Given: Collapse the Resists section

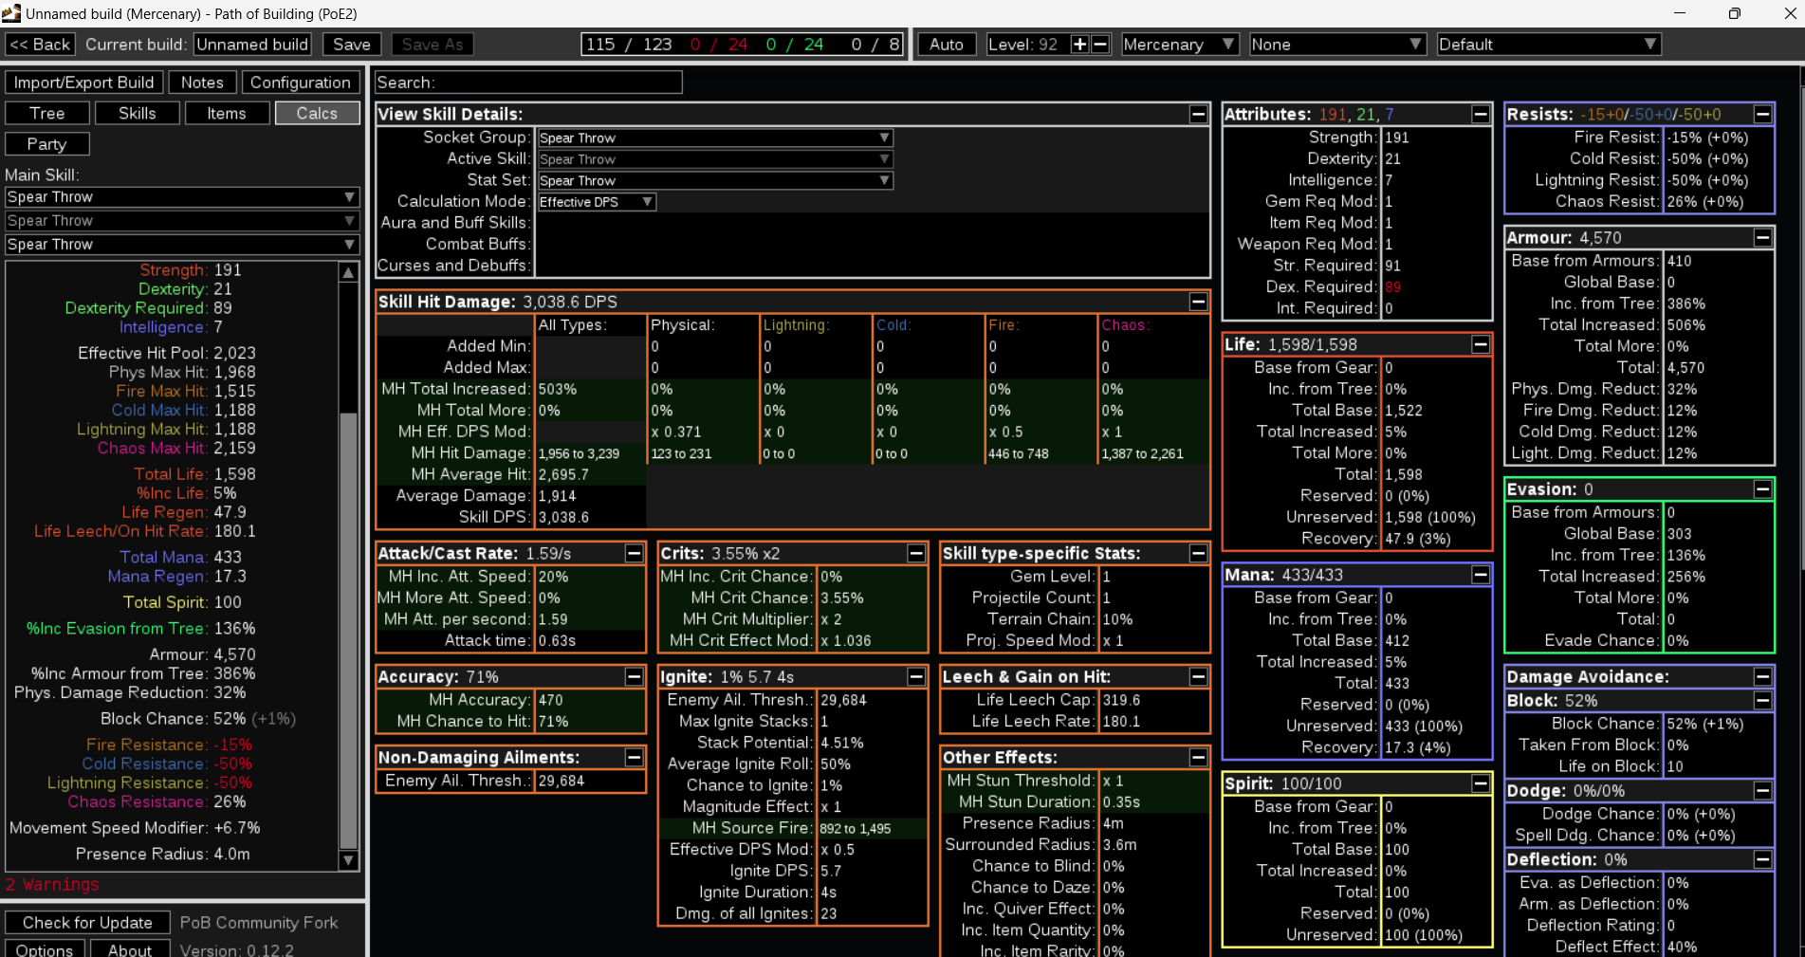Looking at the screenshot, I should [x=1763, y=114].
